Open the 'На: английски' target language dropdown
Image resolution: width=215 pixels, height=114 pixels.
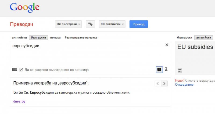point(112,24)
